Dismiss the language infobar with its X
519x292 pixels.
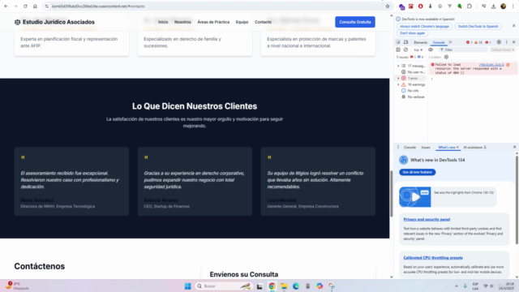[513, 26]
